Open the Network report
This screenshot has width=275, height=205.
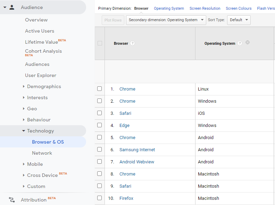click(x=42, y=153)
